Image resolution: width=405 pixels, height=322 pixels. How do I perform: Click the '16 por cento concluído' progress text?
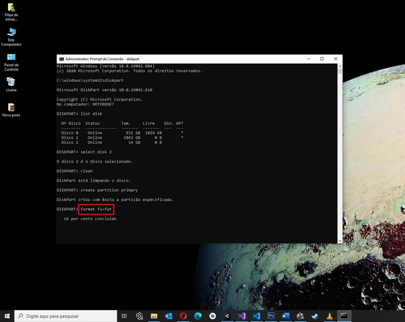pyautogui.click(x=90, y=218)
